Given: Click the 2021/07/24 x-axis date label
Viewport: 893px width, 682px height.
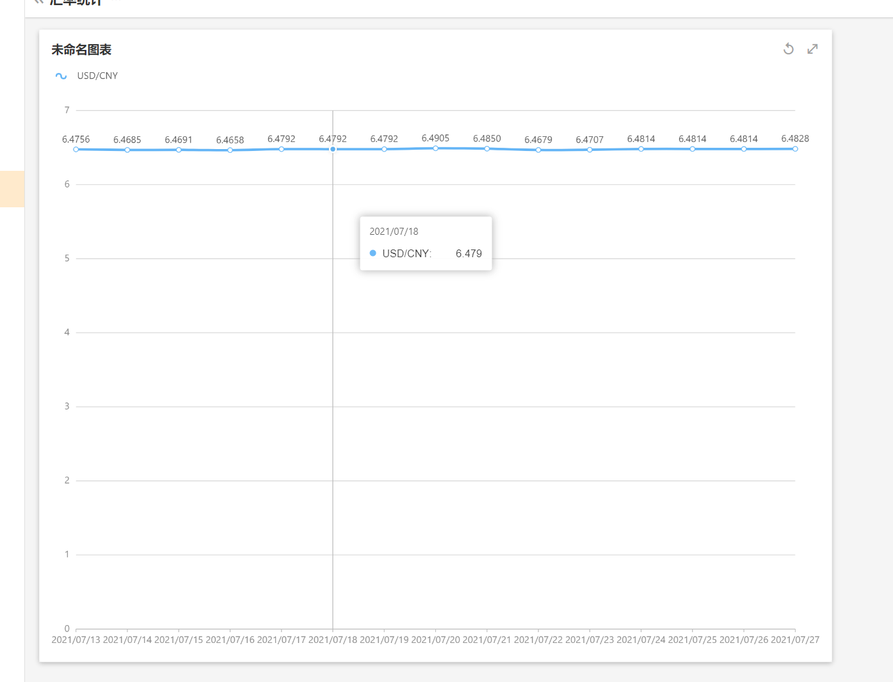Looking at the screenshot, I should tap(641, 640).
